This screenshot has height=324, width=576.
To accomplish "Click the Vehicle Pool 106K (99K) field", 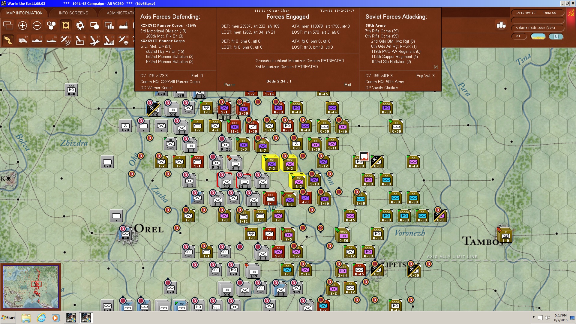I will 537,28.
